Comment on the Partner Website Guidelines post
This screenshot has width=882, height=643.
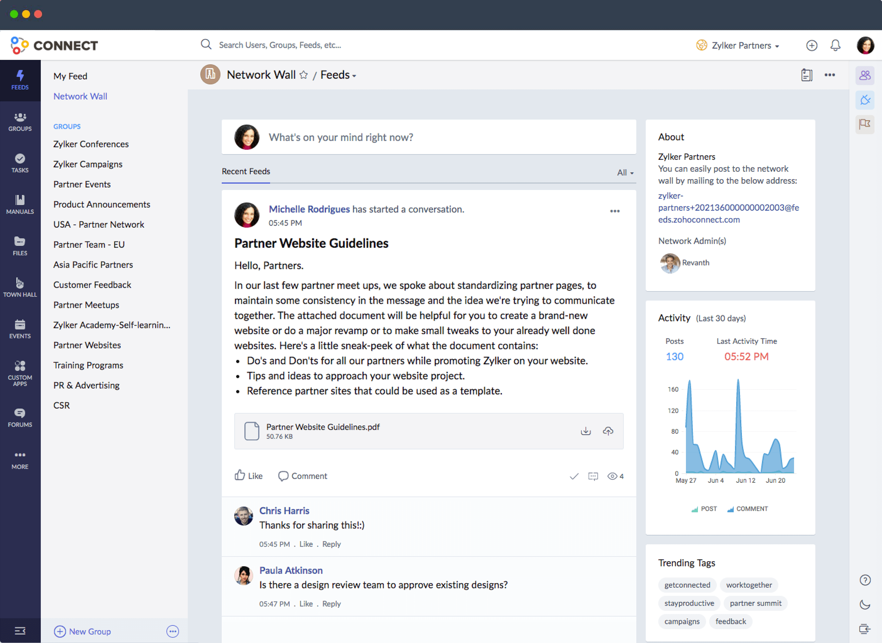pos(302,476)
